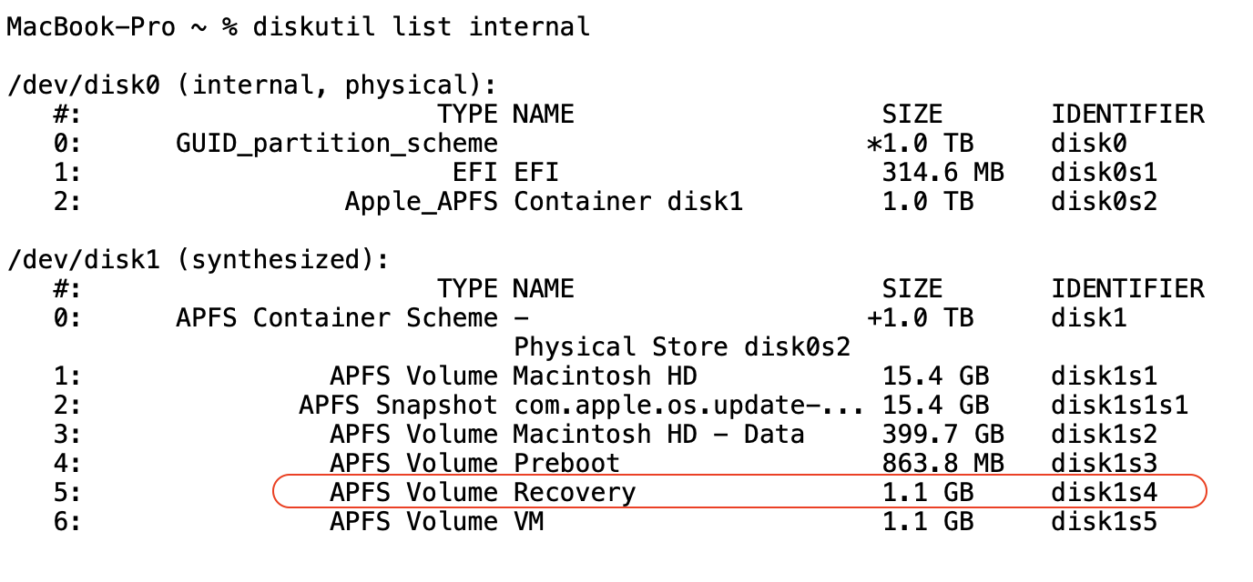Click the GUID_partition_scheme type entry
The height and width of the screenshot is (582, 1253).
[x=337, y=144]
